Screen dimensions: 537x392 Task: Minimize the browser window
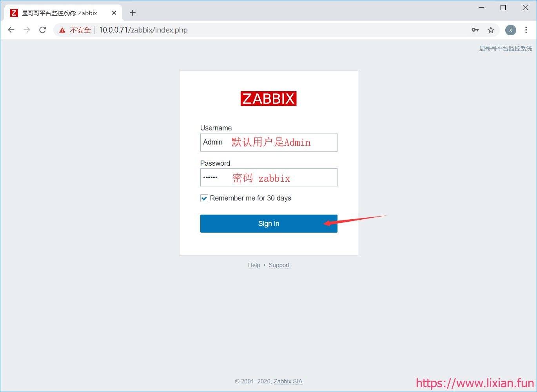[x=481, y=8]
